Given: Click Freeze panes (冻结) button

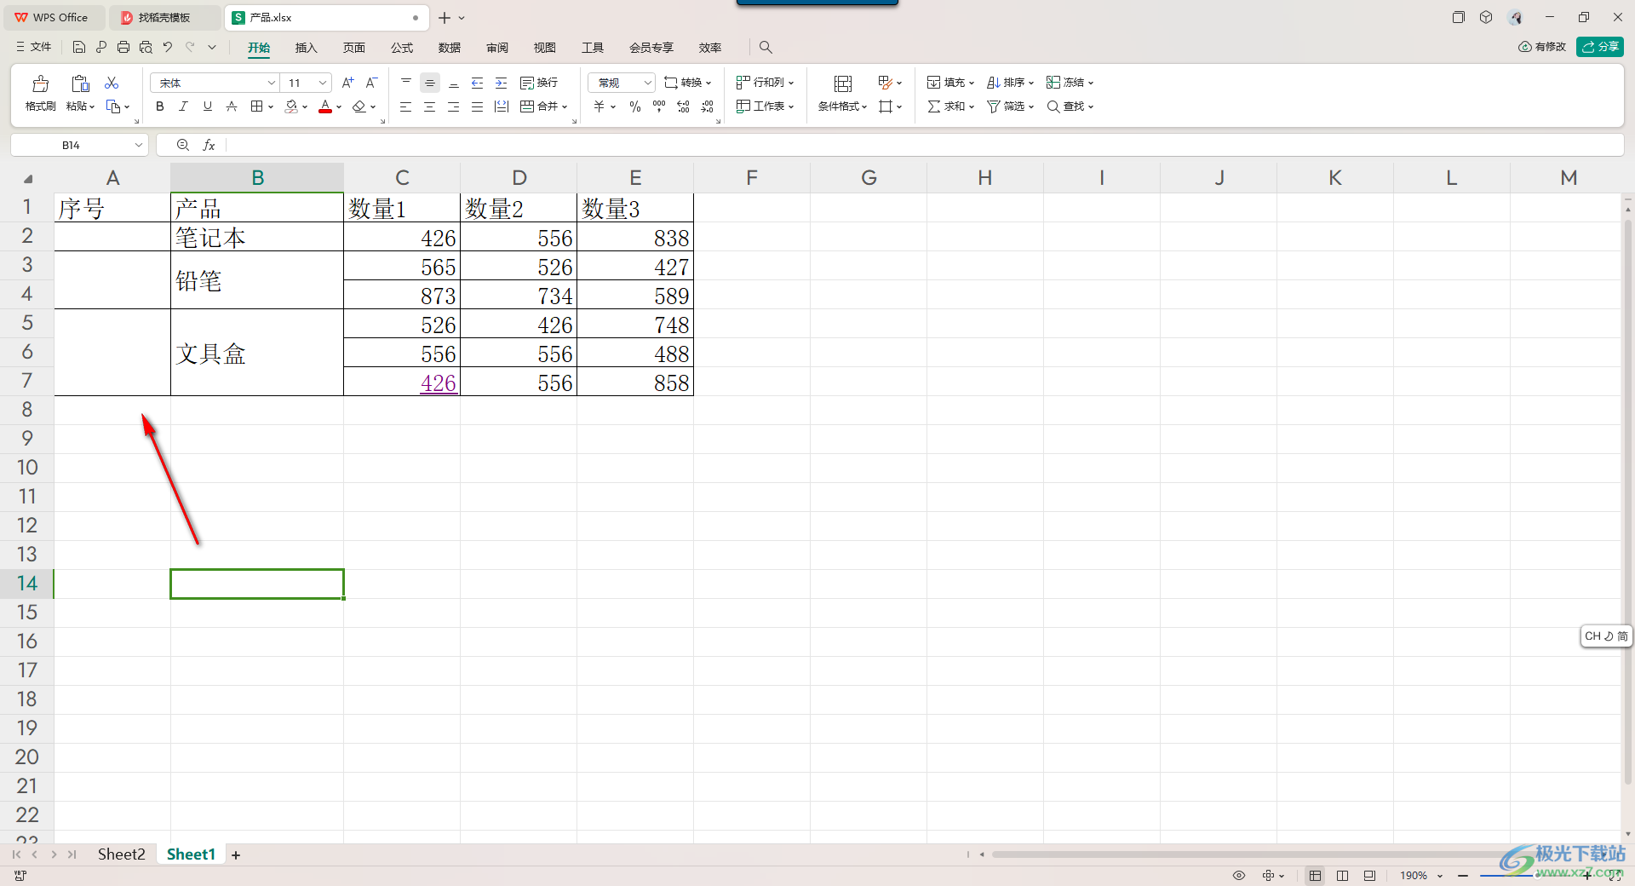Looking at the screenshot, I should click(x=1070, y=83).
